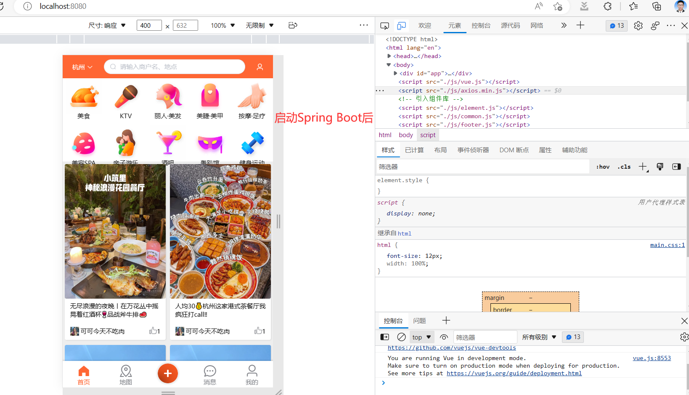Toggle computed styles sidebar icon
This screenshot has width=689, height=395.
click(x=676, y=167)
